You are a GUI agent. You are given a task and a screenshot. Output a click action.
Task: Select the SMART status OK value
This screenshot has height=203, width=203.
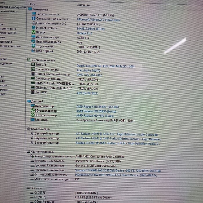(x=77, y=179)
